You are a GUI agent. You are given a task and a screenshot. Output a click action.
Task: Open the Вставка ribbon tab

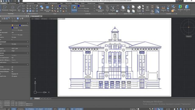click(21, 3)
